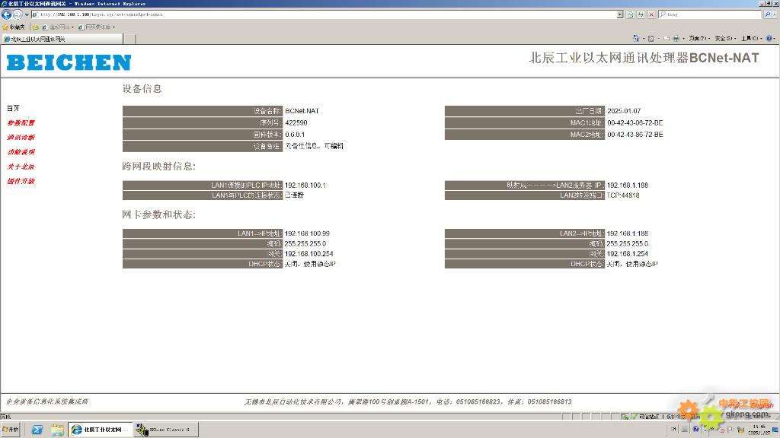Click the magnifier search button
780x438 pixels.
[768, 14]
